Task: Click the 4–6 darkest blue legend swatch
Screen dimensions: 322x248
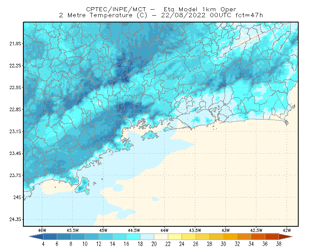Action: (x=50, y=237)
